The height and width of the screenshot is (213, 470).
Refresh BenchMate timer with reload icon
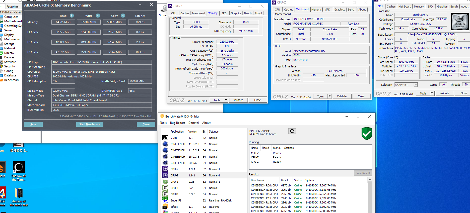pos(292,131)
